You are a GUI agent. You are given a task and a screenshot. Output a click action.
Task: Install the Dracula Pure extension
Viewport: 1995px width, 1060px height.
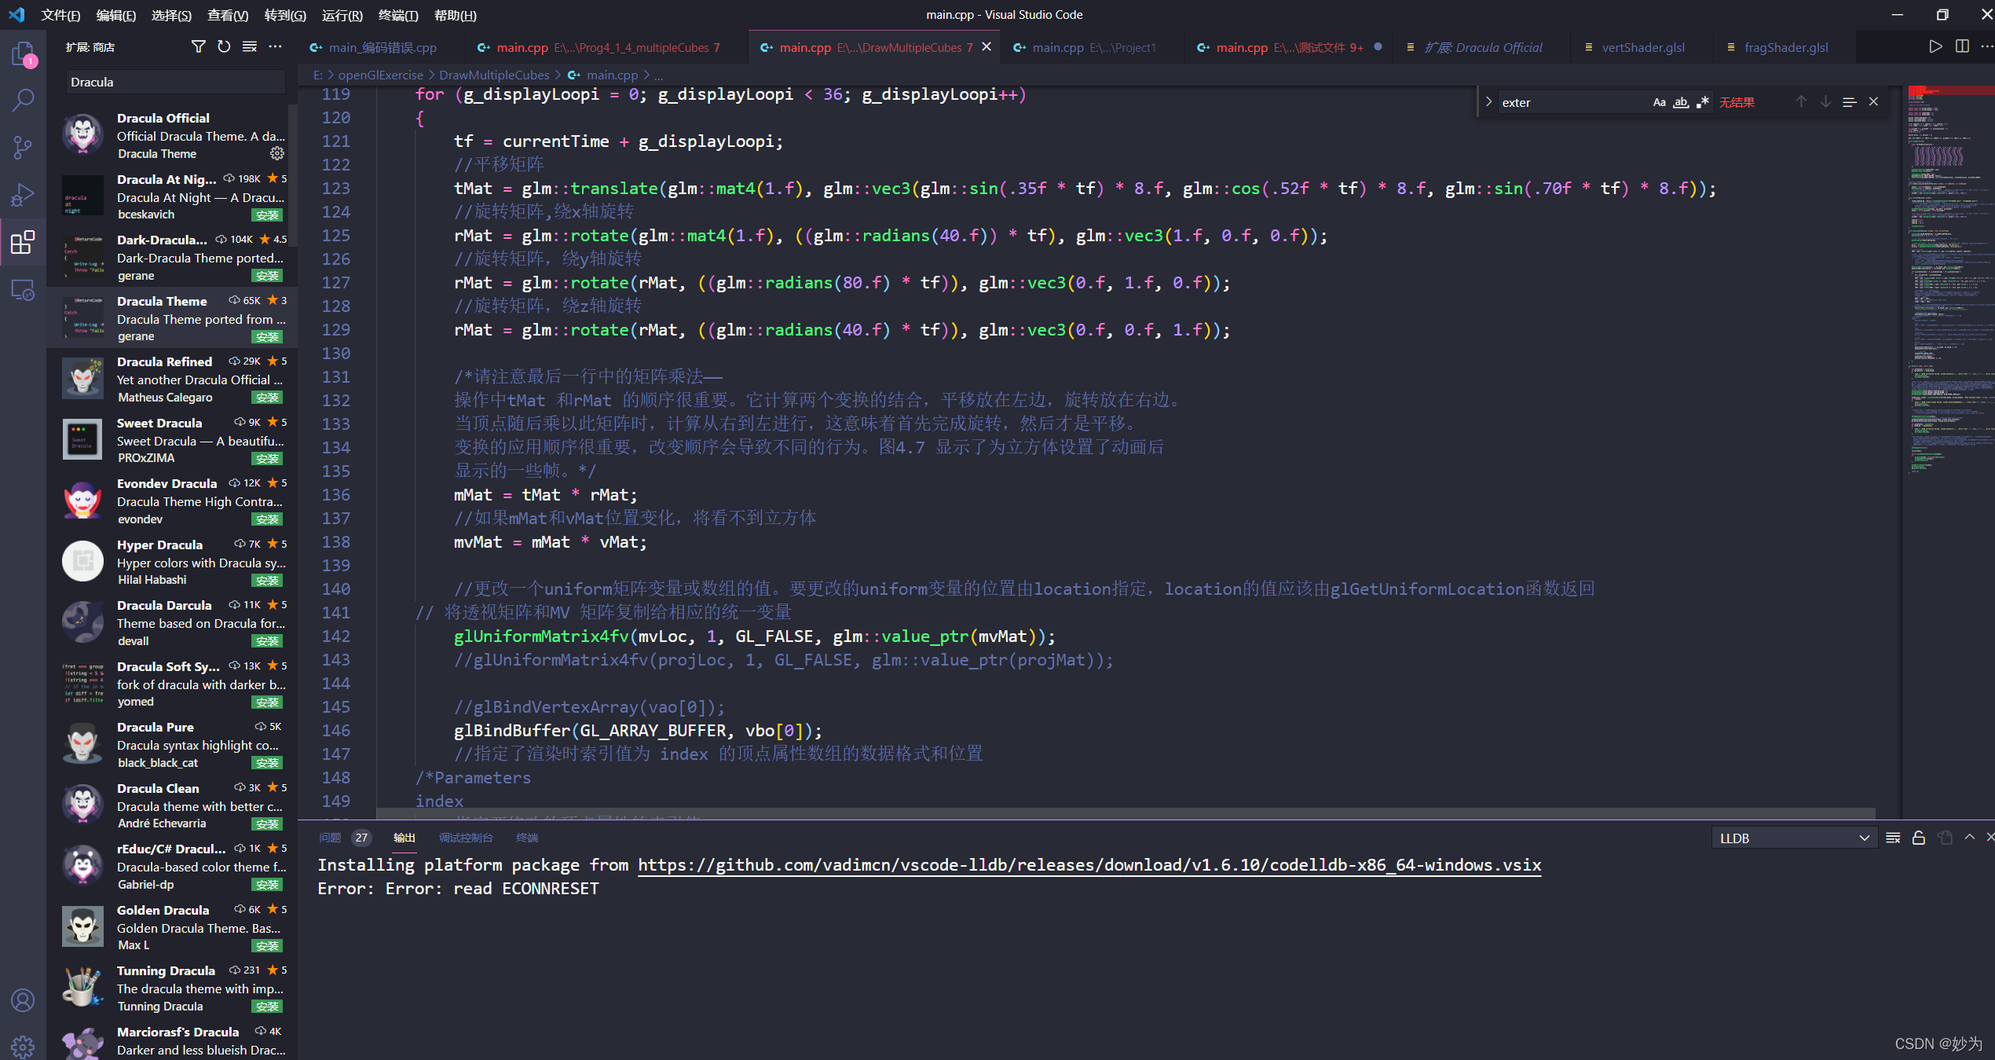[x=268, y=763]
